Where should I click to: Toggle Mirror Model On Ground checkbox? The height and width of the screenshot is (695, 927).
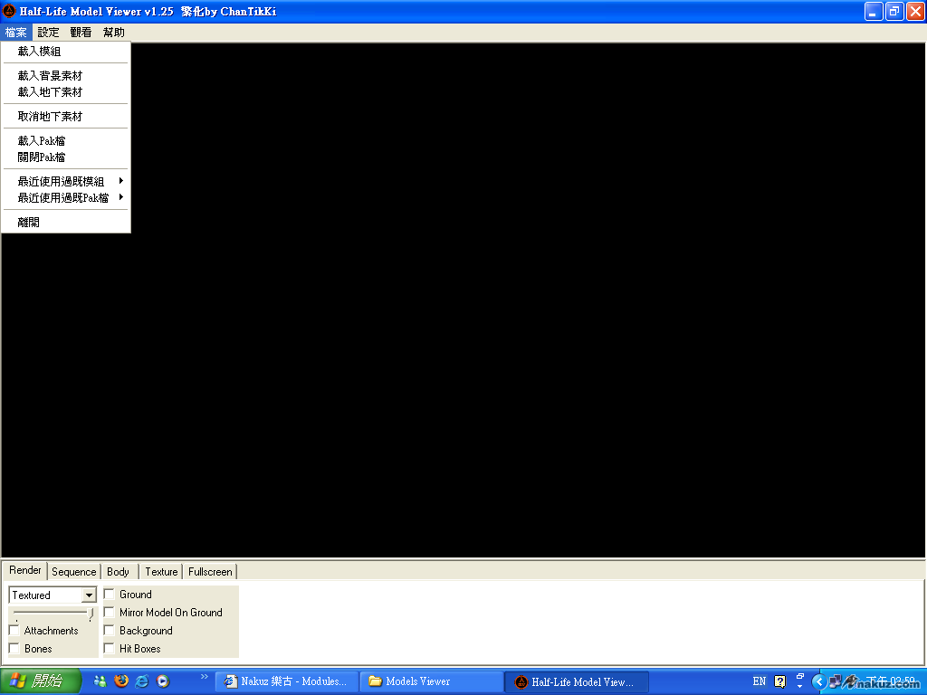[x=110, y=613]
